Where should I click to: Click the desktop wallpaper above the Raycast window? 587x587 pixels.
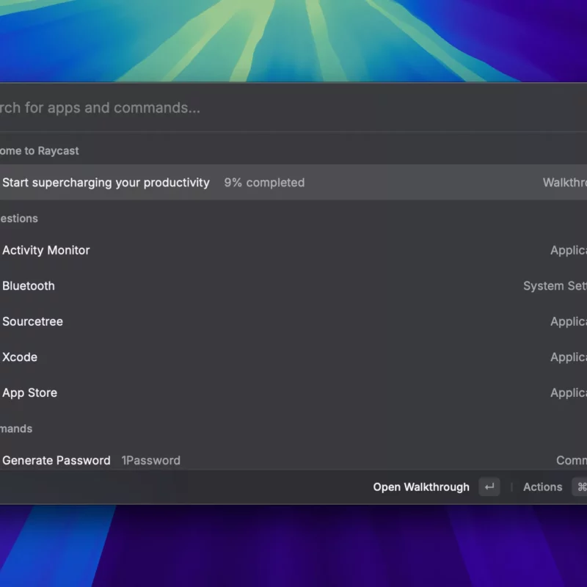pyautogui.click(x=293, y=37)
